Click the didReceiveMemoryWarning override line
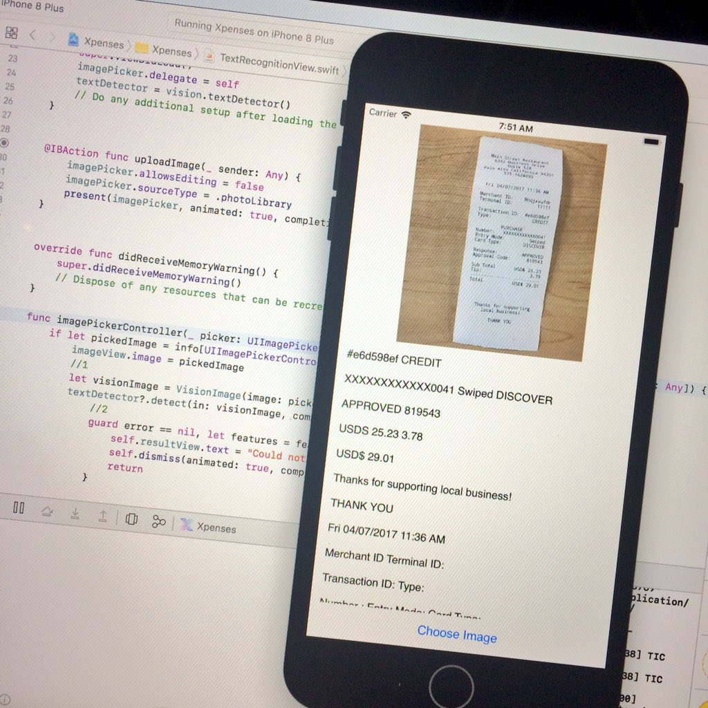 pyautogui.click(x=156, y=261)
